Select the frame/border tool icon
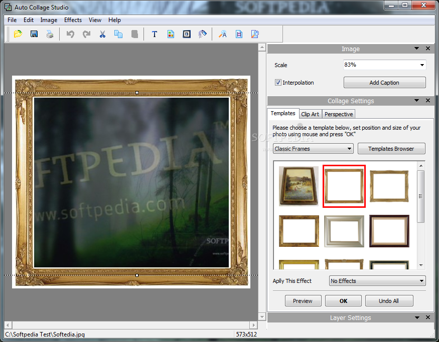Viewport: 439px width, 342px height. (x=187, y=34)
